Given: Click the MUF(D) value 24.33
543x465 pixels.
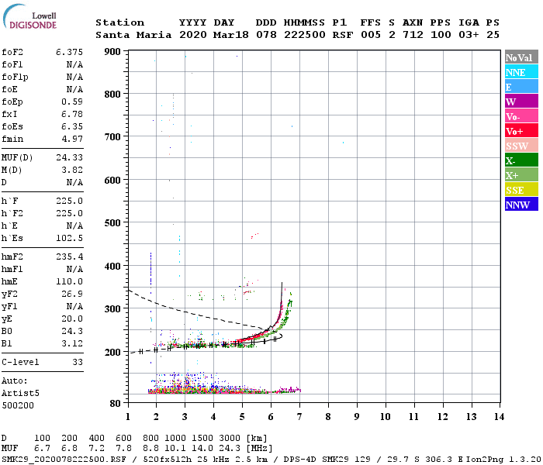Looking at the screenshot, I should point(69,158).
